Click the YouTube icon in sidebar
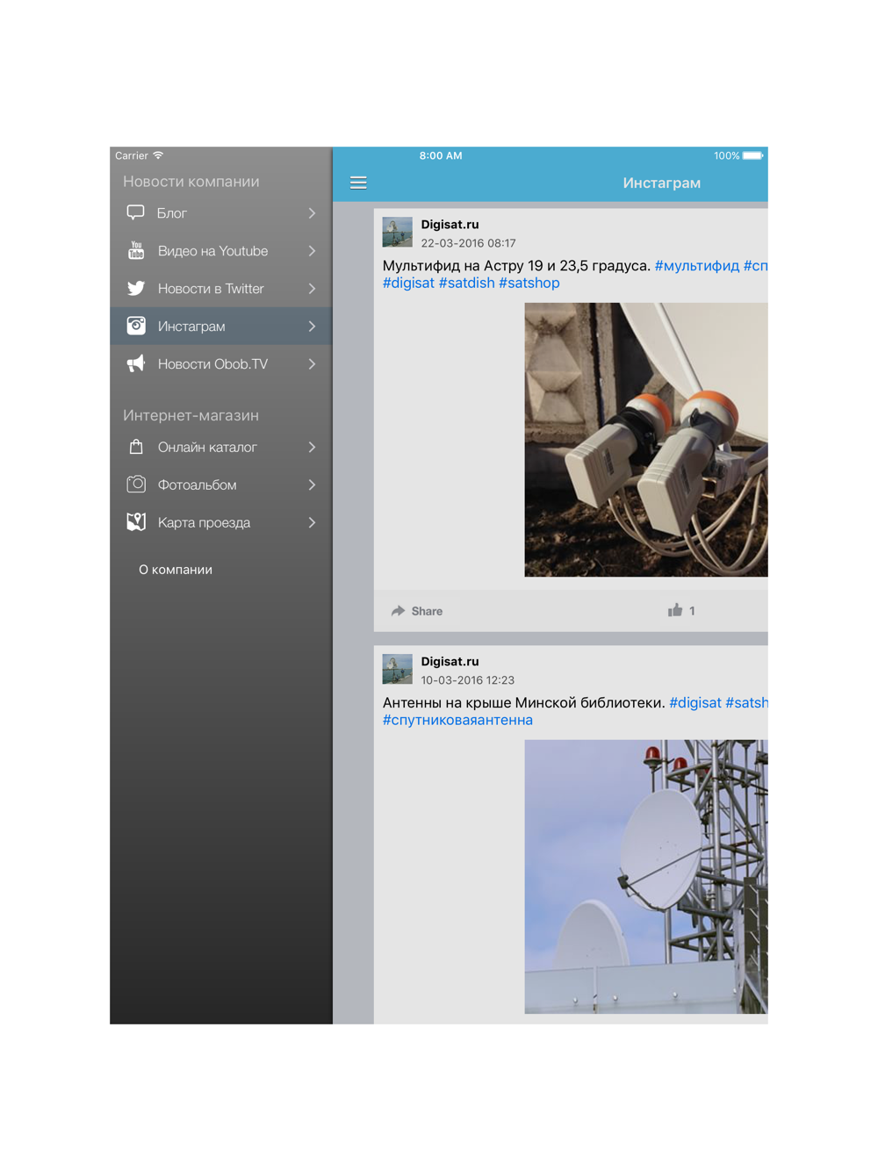 click(x=136, y=250)
